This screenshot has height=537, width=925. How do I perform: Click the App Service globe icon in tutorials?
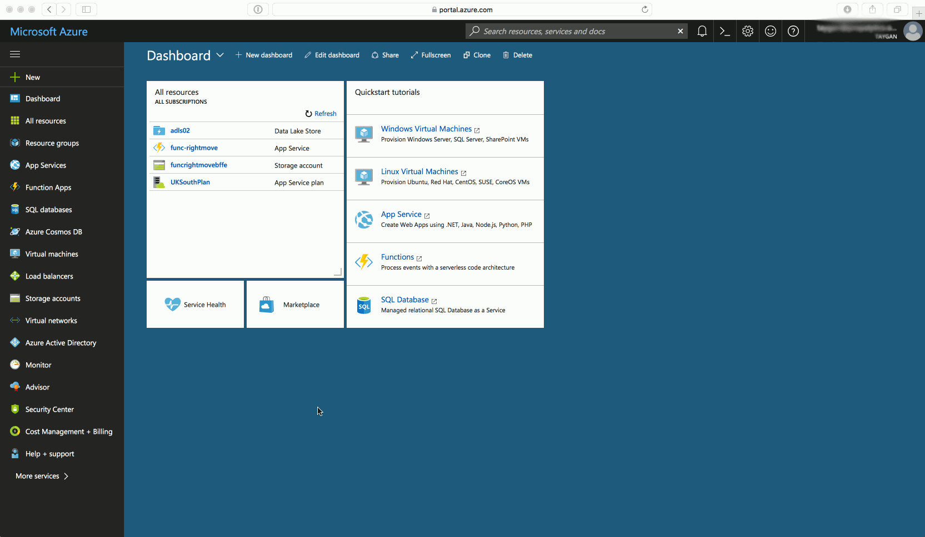click(x=364, y=219)
